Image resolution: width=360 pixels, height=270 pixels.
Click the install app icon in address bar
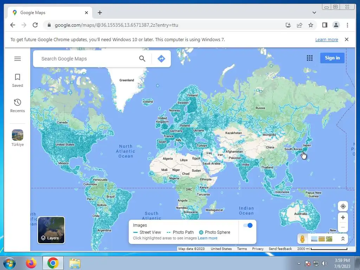(288, 25)
